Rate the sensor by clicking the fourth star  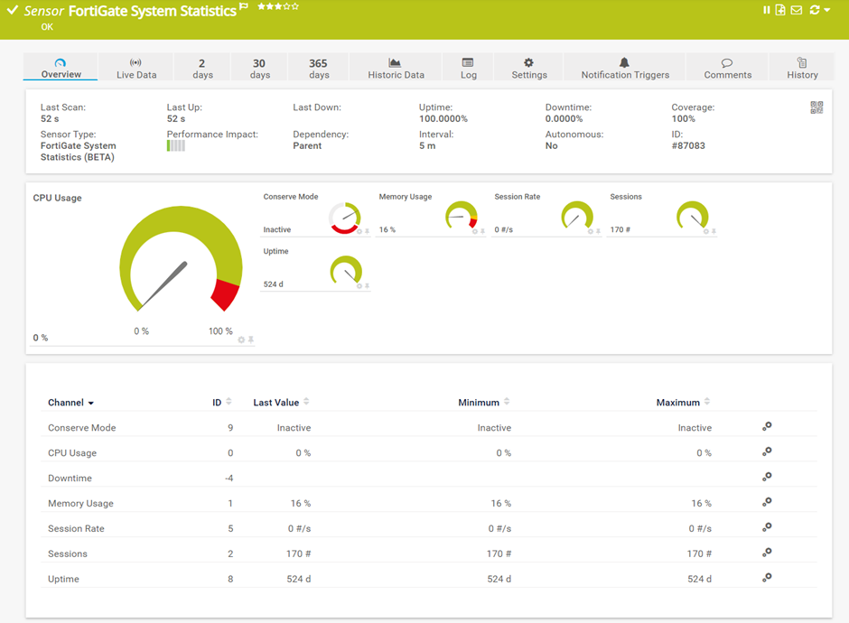[287, 7]
